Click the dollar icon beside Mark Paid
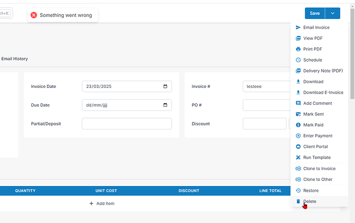 (298, 125)
